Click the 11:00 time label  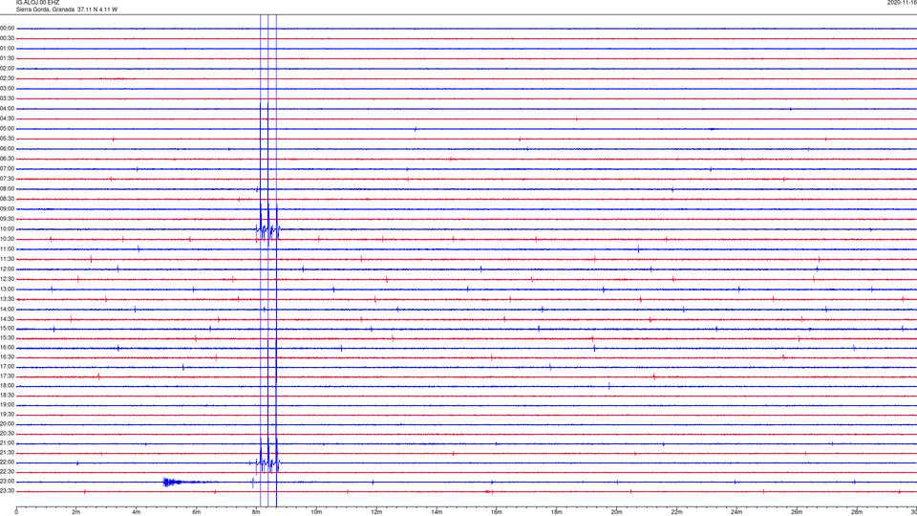pyautogui.click(x=8, y=249)
